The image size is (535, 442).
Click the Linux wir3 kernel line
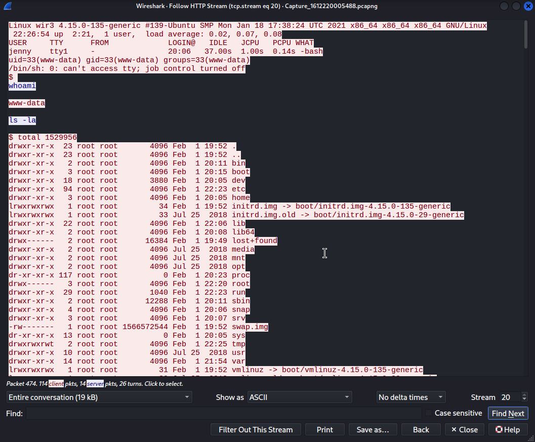point(248,25)
